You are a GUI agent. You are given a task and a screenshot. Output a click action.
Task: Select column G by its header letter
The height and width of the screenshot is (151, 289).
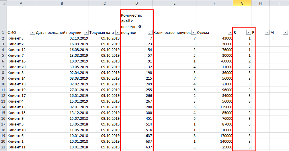click(x=242, y=3)
